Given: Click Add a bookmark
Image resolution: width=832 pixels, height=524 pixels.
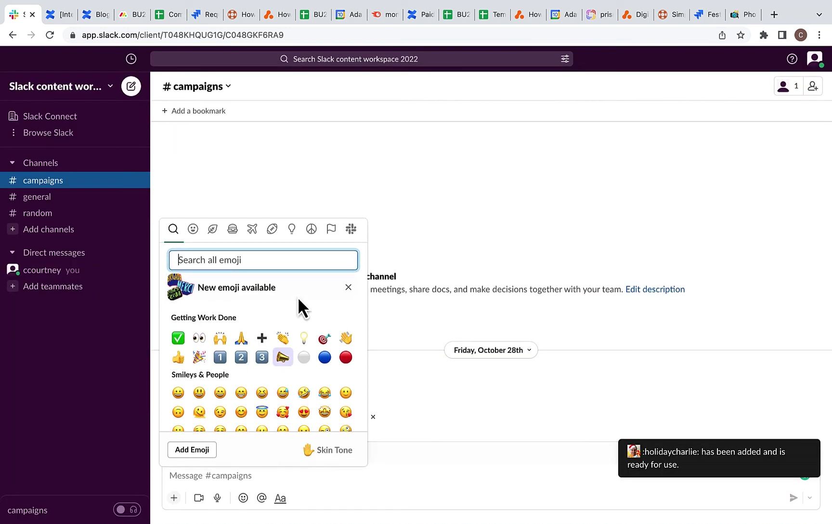Looking at the screenshot, I should tap(194, 111).
